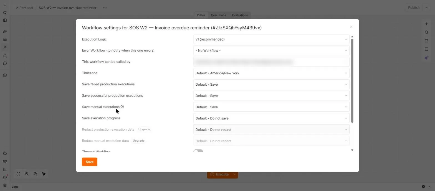Close the workflow settings dialog
This screenshot has height=191, width=435.
pyautogui.click(x=351, y=27)
